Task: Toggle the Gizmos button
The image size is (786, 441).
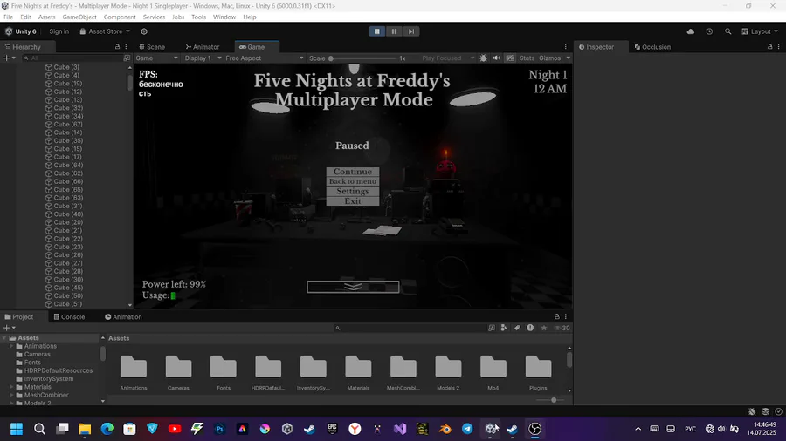Action: click(x=550, y=58)
